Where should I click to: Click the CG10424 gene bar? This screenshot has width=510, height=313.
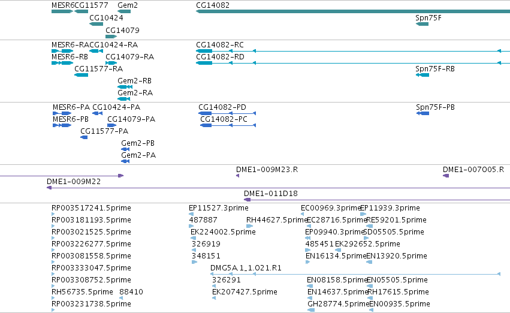coord(96,24)
